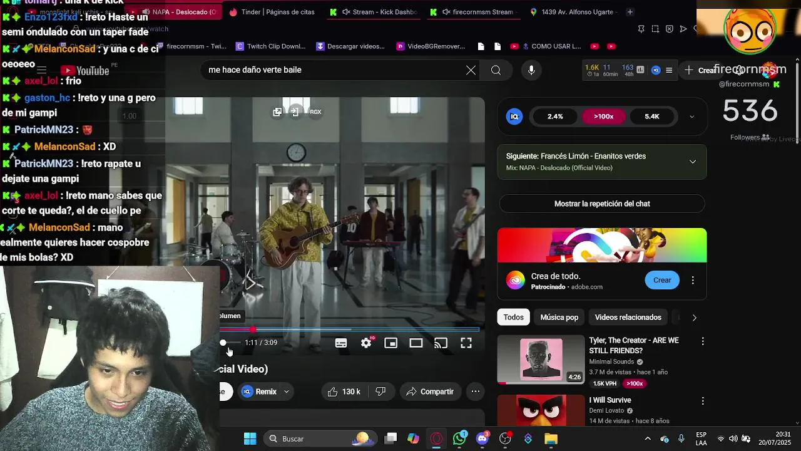
Task: Click the Minimal Sounds channel name
Action: pyautogui.click(x=612, y=362)
